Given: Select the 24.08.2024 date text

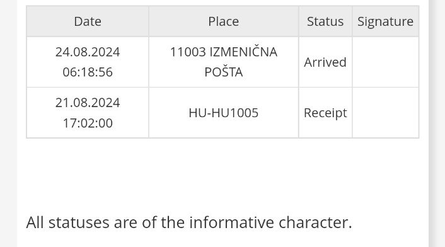Looking at the screenshot, I should click(x=88, y=52).
